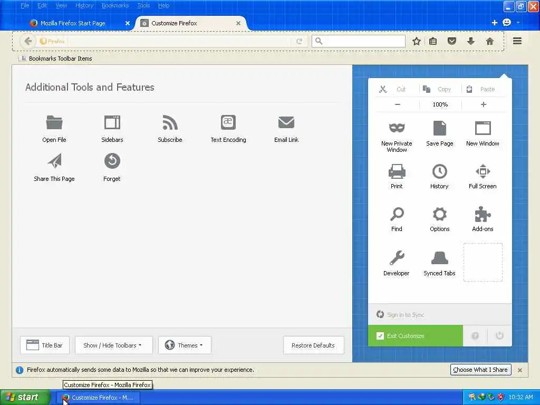Click Choose What I Share button
Image resolution: width=540 pixels, height=405 pixels.
click(480, 370)
